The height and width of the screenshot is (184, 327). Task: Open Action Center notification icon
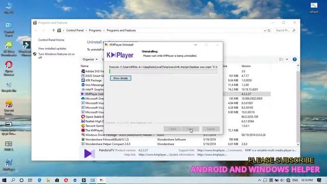[319, 180]
